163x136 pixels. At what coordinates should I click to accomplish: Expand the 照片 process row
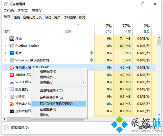[x=5, y=53]
